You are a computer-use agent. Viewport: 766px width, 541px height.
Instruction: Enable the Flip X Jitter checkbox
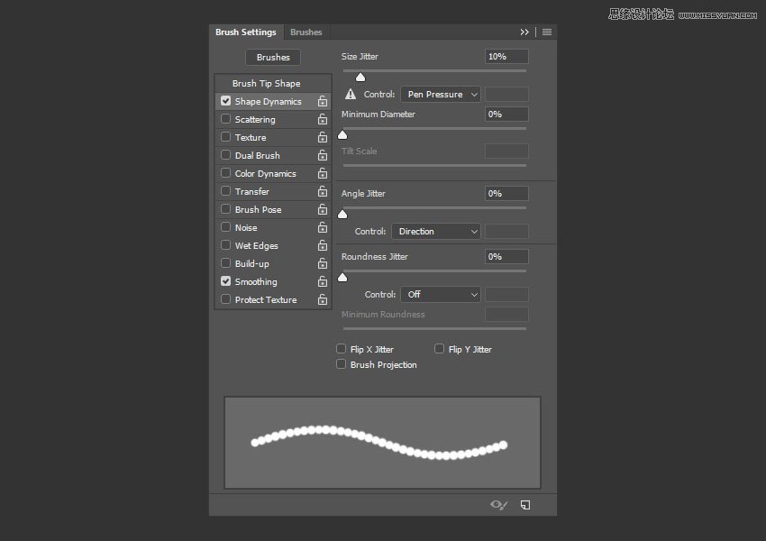coord(342,349)
